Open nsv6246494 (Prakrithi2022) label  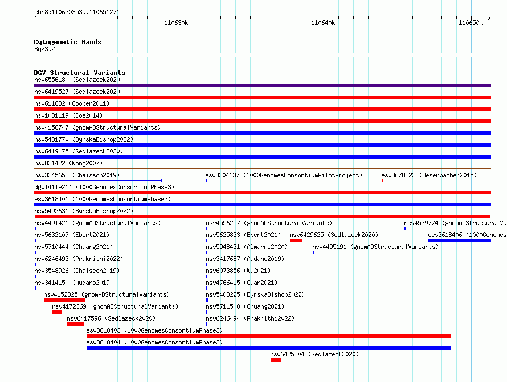[250, 318]
